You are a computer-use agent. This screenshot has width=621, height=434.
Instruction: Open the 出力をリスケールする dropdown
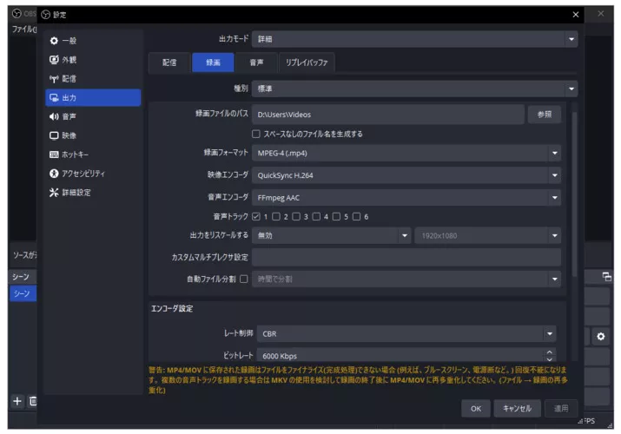(332, 235)
